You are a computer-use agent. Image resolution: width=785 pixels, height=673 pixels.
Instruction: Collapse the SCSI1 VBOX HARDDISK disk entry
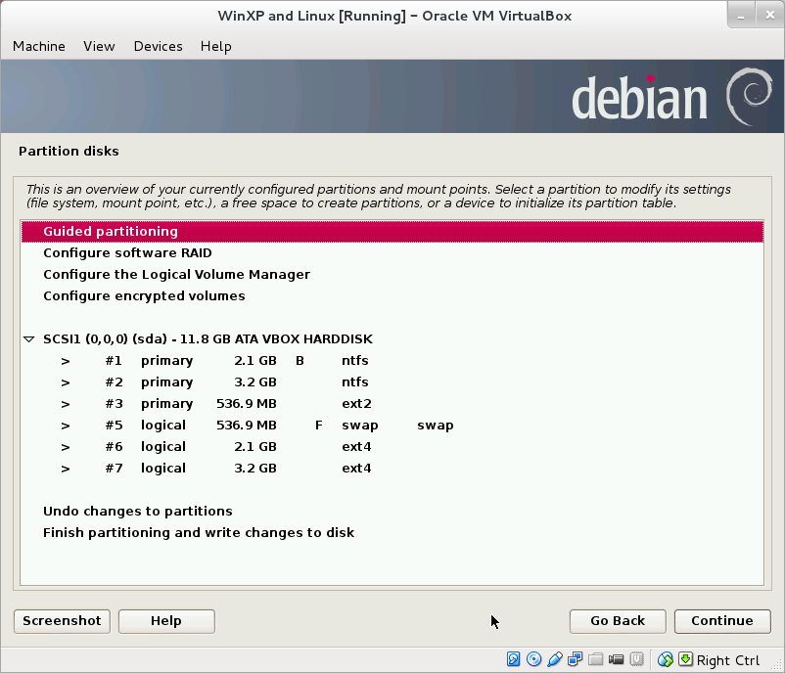[28, 338]
